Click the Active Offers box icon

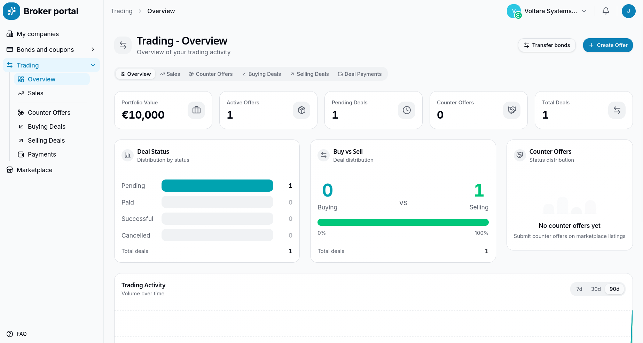pyautogui.click(x=301, y=110)
